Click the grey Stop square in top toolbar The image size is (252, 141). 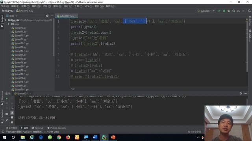243,11
